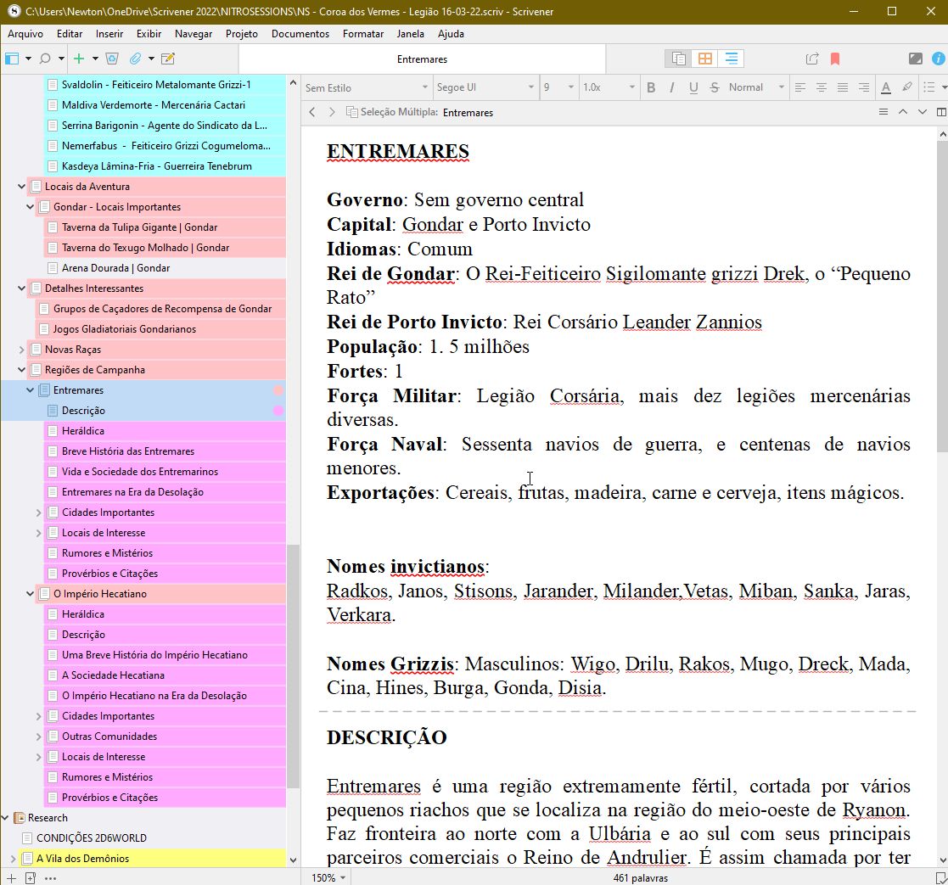Add a new document with the green plus
Screen dimensions: 948x885
pyautogui.click(x=79, y=59)
